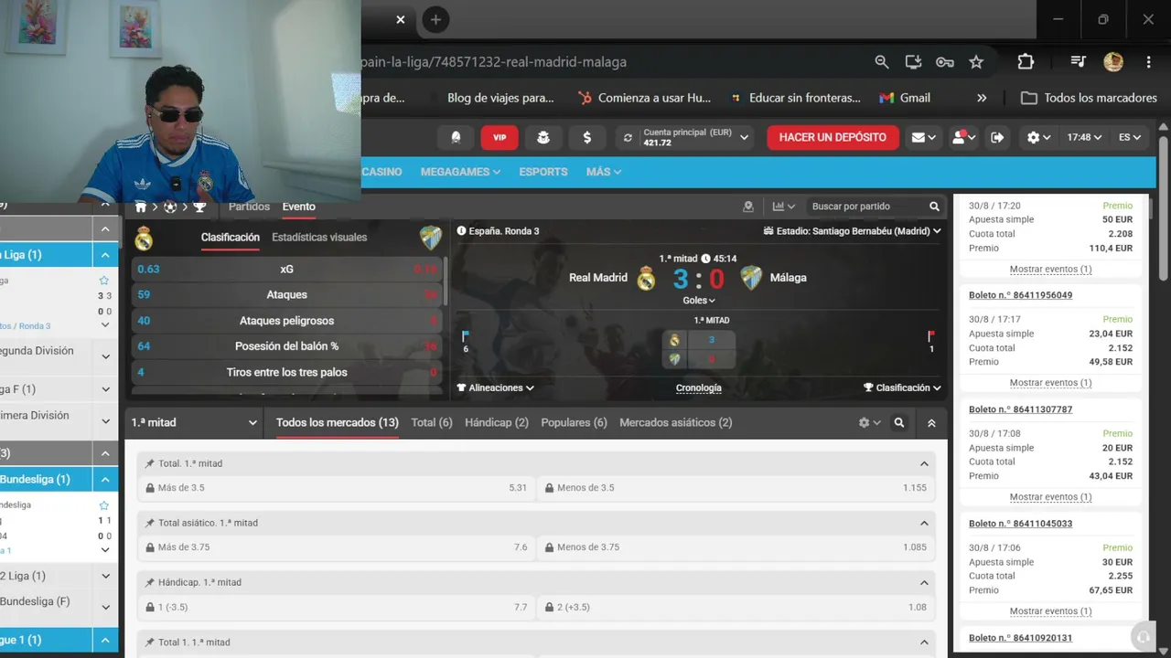Pin the Hándicap. 1.ª mitad market
This screenshot has width=1171, height=658.
pyautogui.click(x=150, y=582)
